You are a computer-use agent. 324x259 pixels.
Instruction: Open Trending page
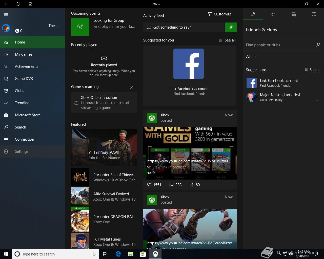coord(32,103)
